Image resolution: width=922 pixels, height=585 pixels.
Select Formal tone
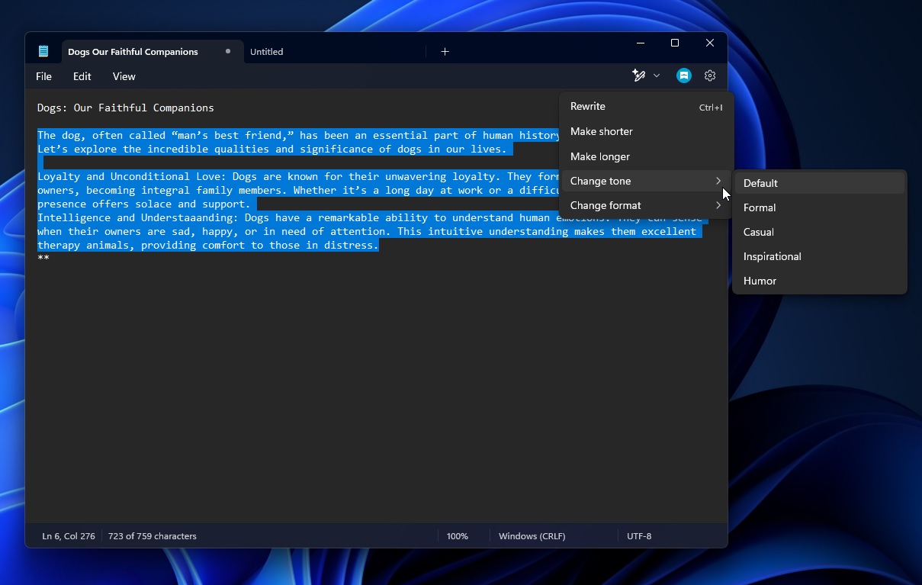pos(820,207)
